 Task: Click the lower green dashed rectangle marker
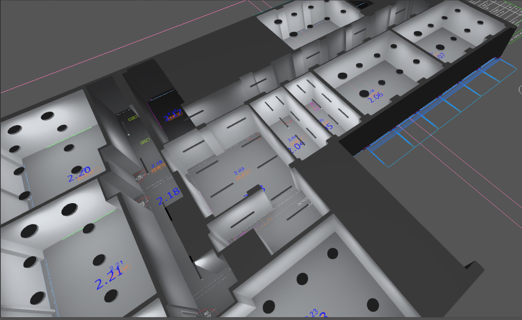(x=145, y=142)
